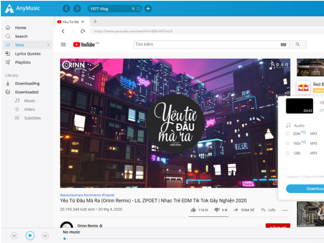Expand the Sites submenu arrow
The width and height of the screenshot is (324, 243).
pyautogui.click(x=48, y=45)
